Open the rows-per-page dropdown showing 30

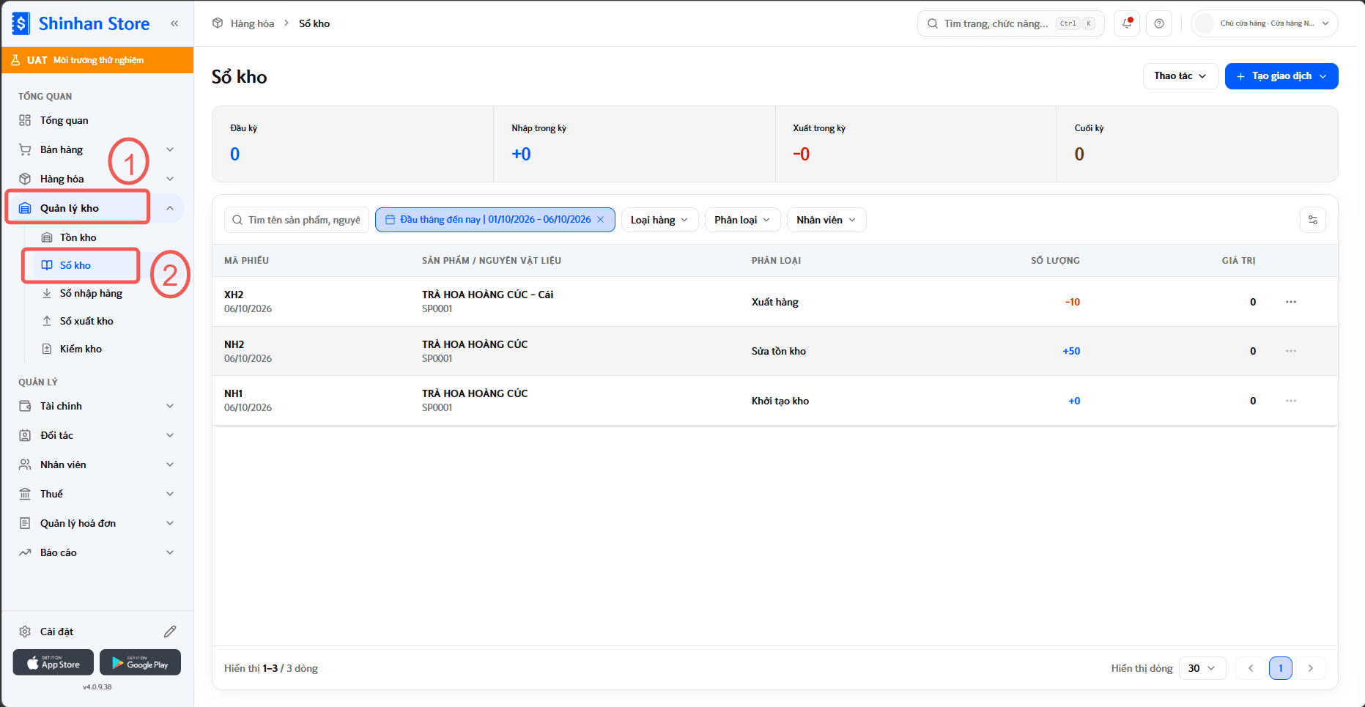point(1202,668)
